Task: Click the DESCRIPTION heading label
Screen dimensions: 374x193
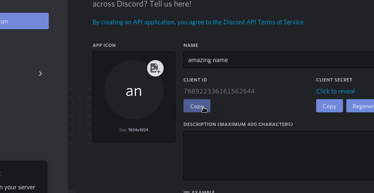Action: click(238, 124)
